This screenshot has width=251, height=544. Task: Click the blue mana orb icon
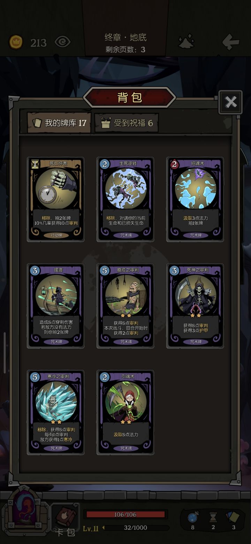click(192, 517)
